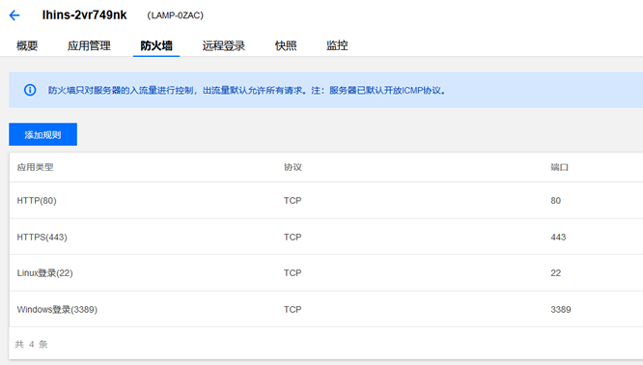This screenshot has height=365, width=643.
Task: Select the Linux登录(22) row label
Action: pyautogui.click(x=44, y=273)
